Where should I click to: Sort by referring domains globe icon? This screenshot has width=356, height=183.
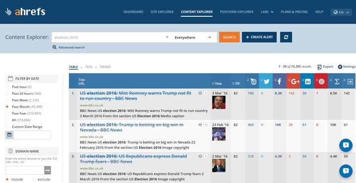pos(252,81)
